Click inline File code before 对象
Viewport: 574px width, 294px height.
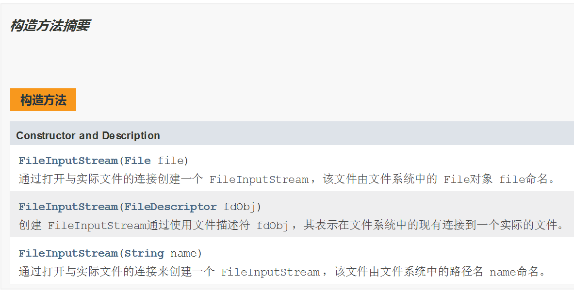[x=457, y=180]
